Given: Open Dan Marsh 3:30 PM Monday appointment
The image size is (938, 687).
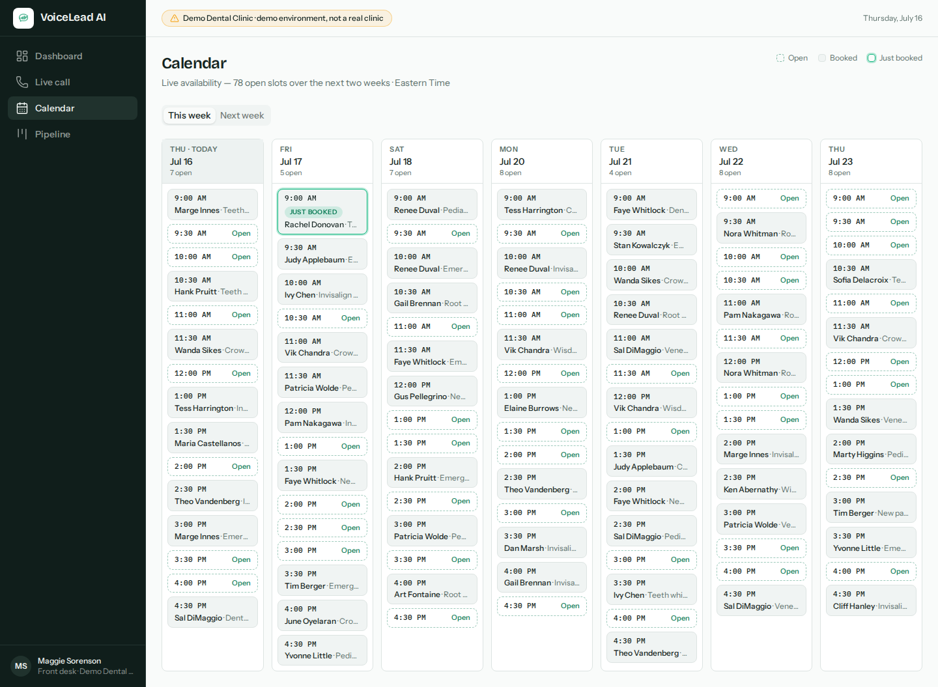Looking at the screenshot, I should pos(542,542).
